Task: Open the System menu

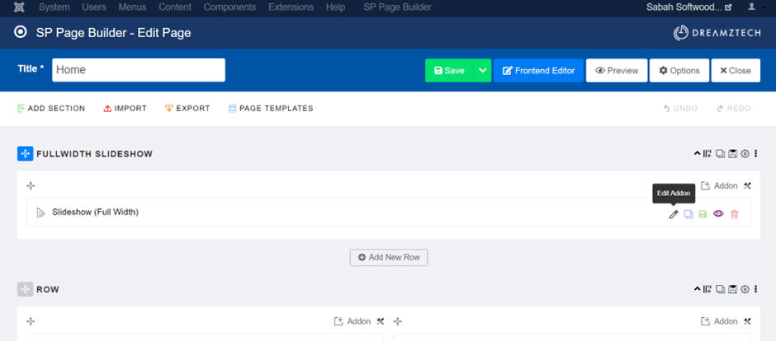Action: click(54, 7)
